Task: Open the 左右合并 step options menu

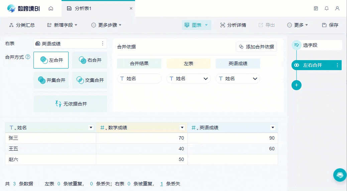Action: [337, 65]
